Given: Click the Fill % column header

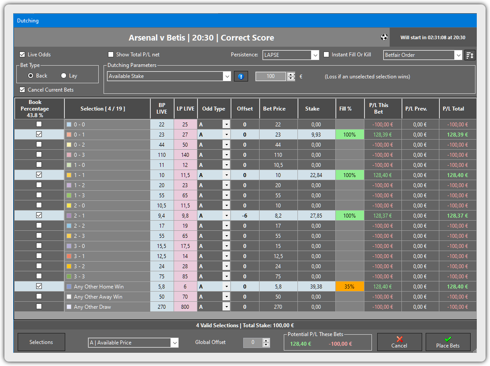Looking at the screenshot, I should 350,109.
